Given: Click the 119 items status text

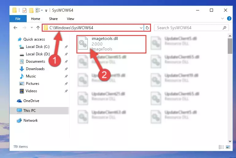Looking at the screenshot, I should click(21, 147).
